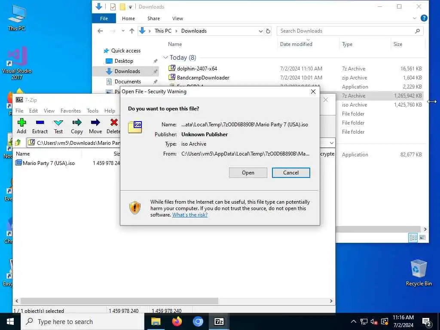Click the taskbar search box

[x=83, y=321]
